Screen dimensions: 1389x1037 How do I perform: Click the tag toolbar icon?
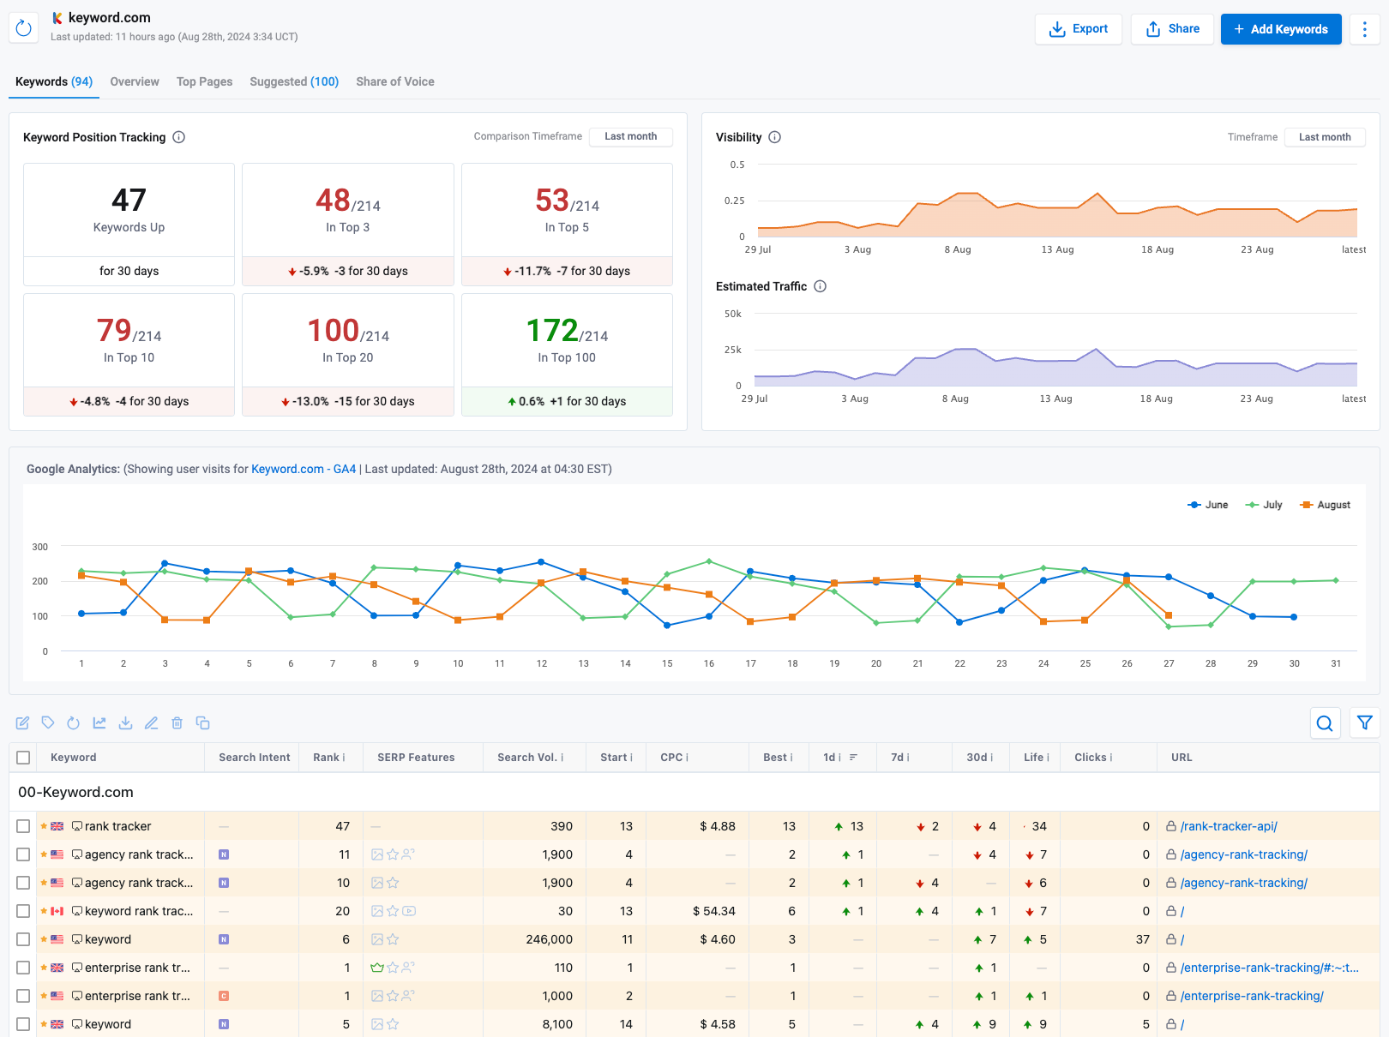pos(48,723)
